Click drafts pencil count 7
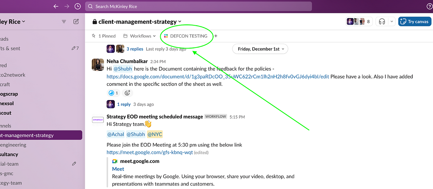The image size is (433, 189). tap(75, 48)
